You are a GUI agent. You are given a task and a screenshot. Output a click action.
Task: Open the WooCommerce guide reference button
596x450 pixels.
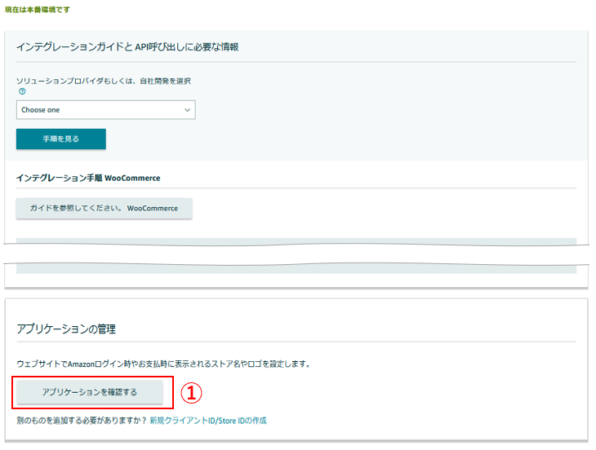104,209
